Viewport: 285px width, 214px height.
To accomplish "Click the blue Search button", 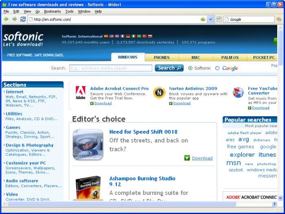I will pos(169,68).
